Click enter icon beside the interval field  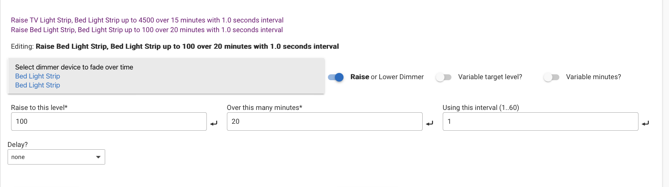645,123
